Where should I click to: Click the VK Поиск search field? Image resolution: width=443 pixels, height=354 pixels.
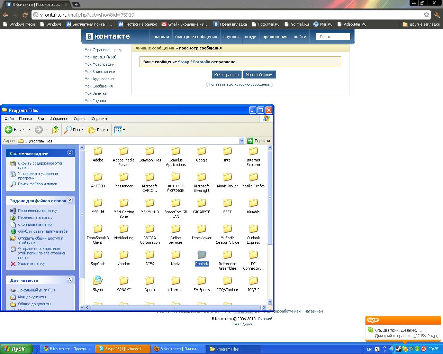point(333,36)
